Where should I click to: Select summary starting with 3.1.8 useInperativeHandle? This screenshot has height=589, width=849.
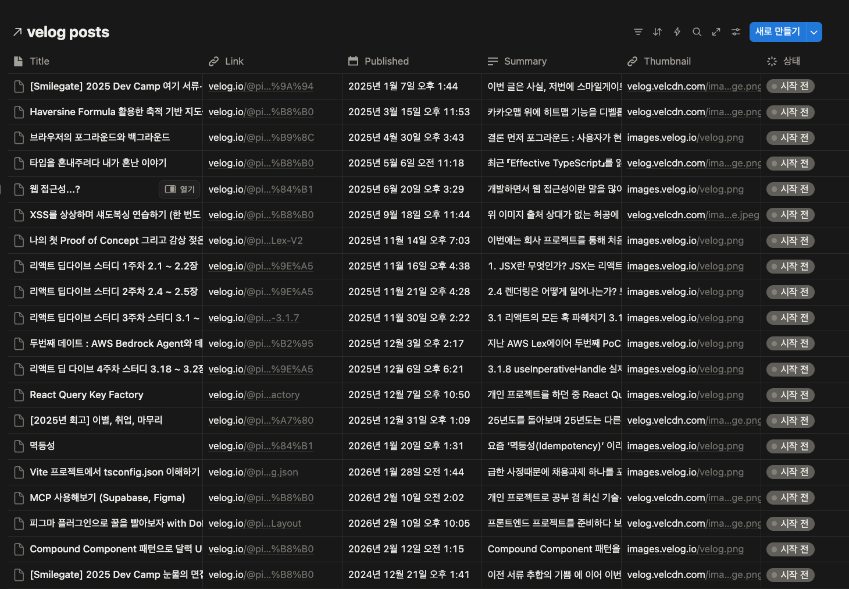[x=554, y=370]
